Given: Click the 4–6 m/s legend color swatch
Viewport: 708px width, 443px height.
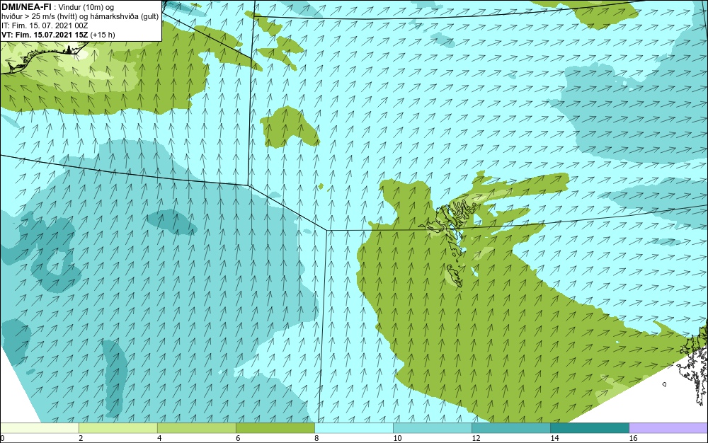Looking at the screenshot, I should click(196, 428).
